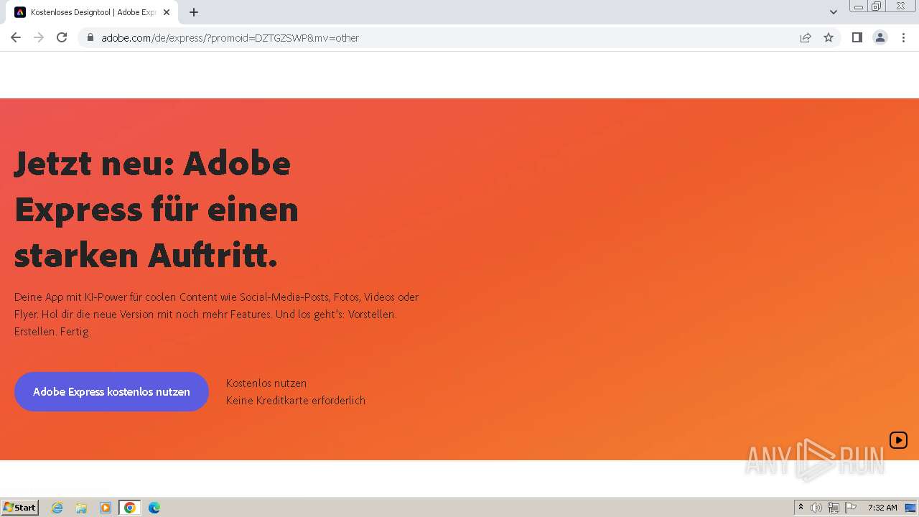The height and width of the screenshot is (517, 919).
Task: Switch to Chrome in the taskbar
Action: click(130, 508)
